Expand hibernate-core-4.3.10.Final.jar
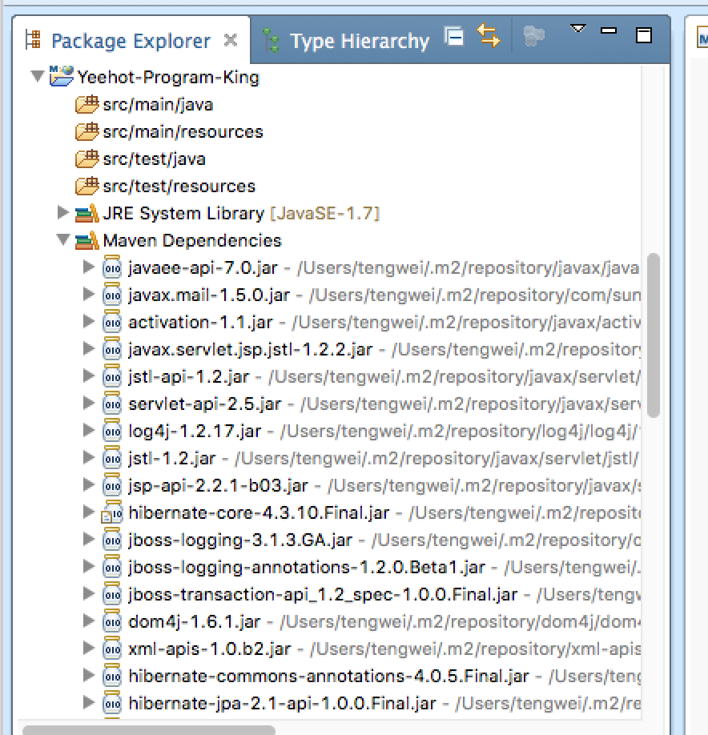 coord(88,512)
